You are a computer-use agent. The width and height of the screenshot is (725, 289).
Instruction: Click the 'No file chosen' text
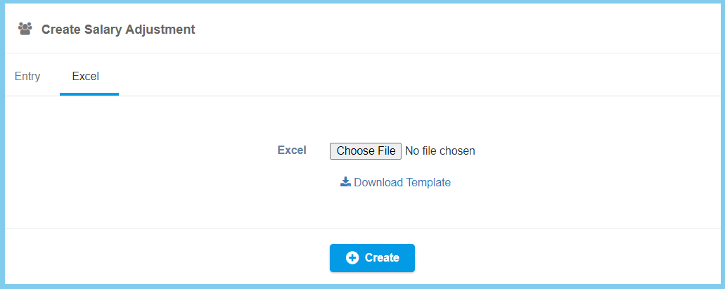pos(440,150)
